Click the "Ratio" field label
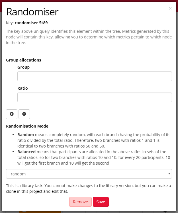 click(x=22, y=88)
